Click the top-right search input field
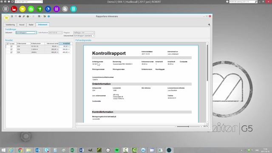 242,2
